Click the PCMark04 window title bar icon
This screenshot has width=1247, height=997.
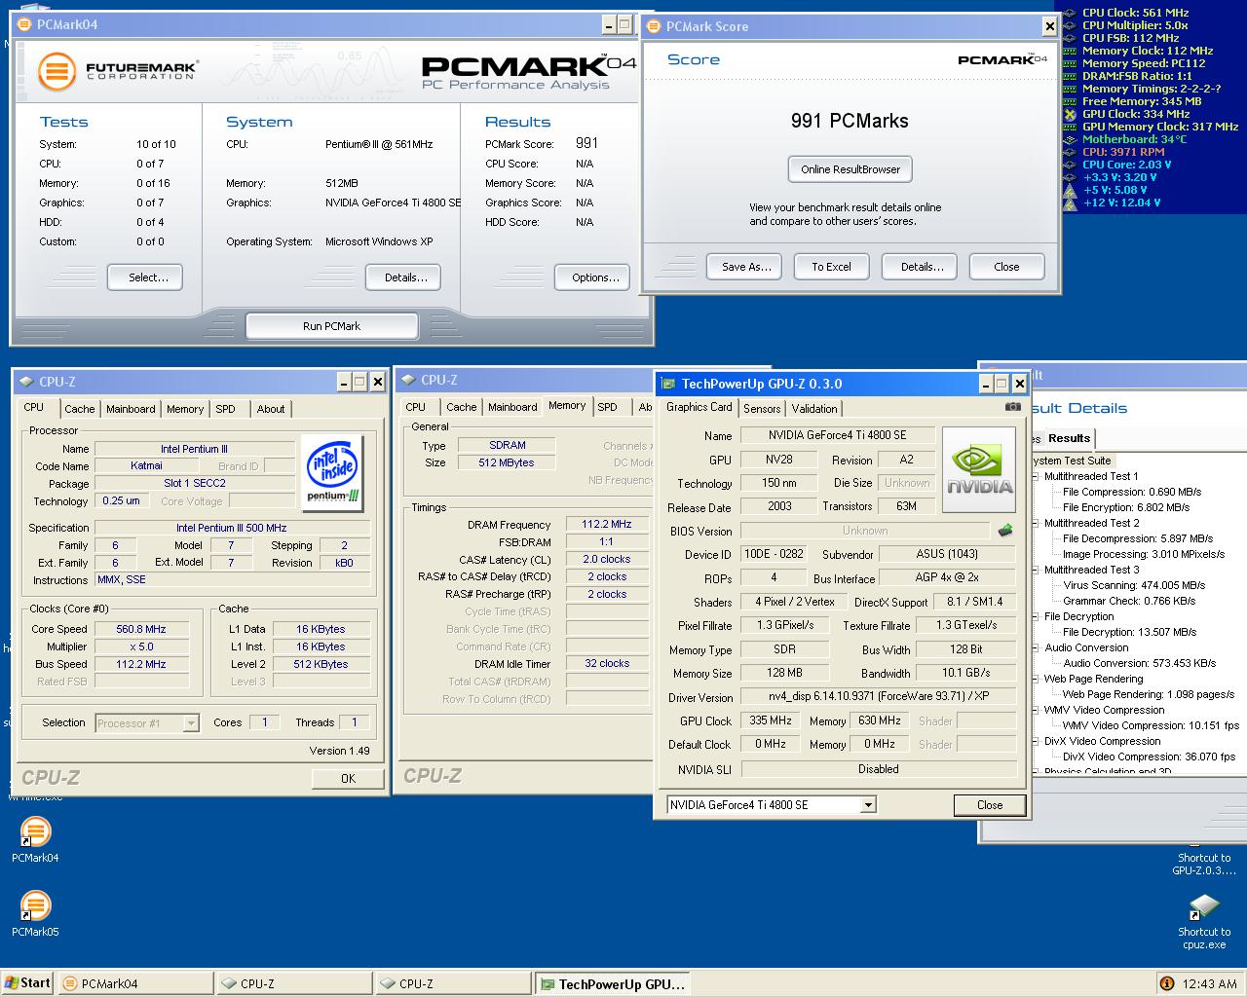(x=24, y=24)
